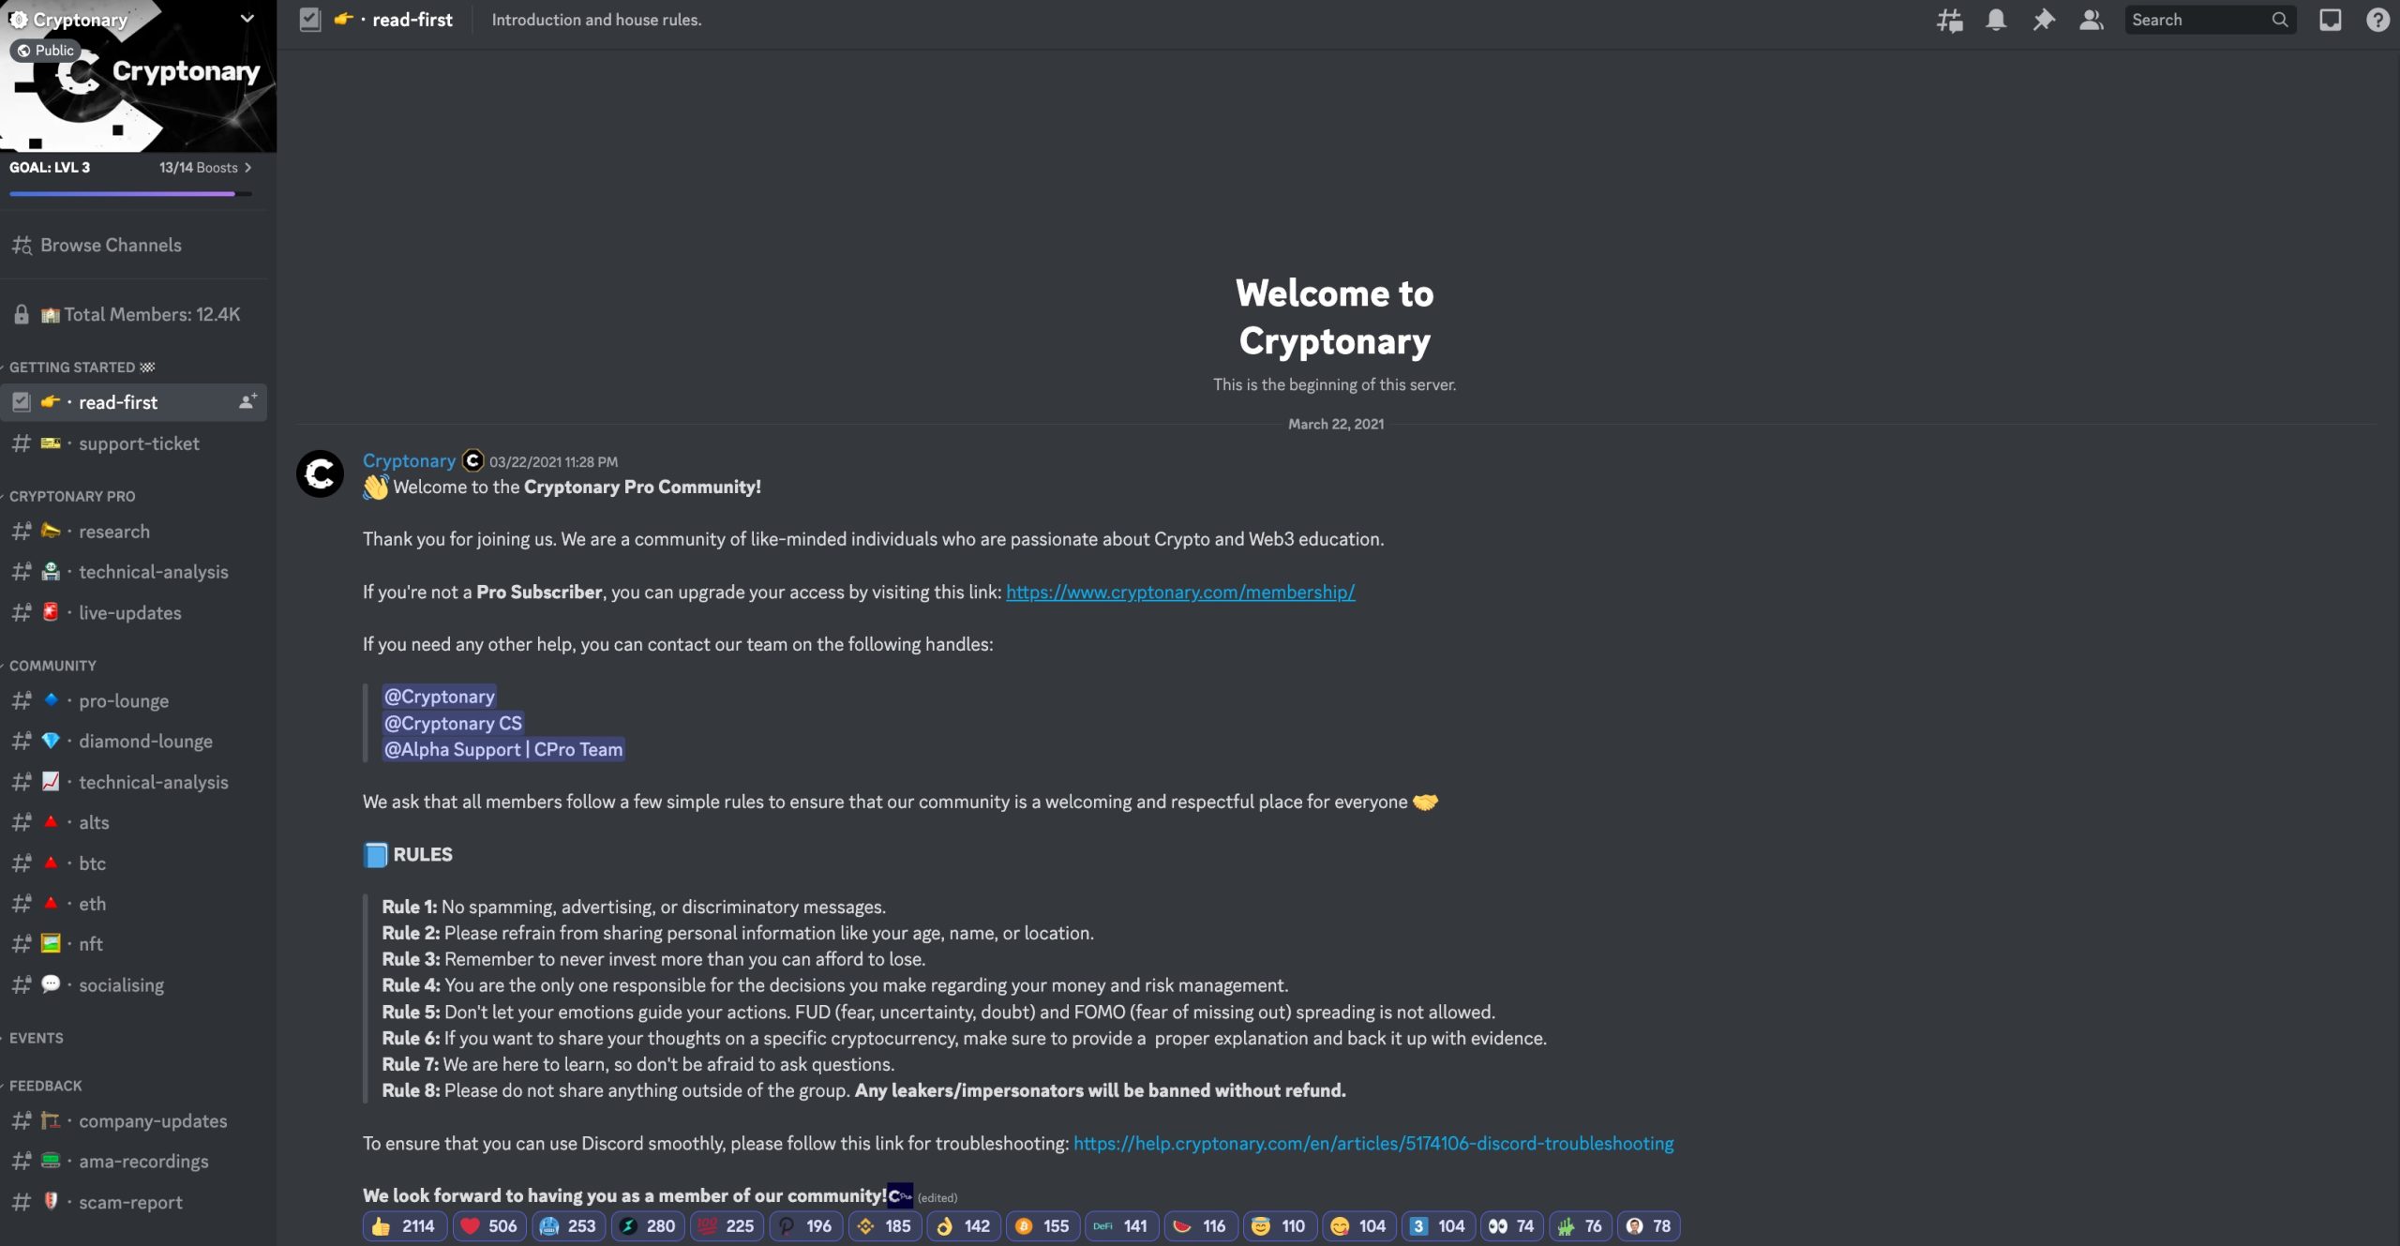
Task: Click the server boost progress bar
Action: [x=129, y=193]
